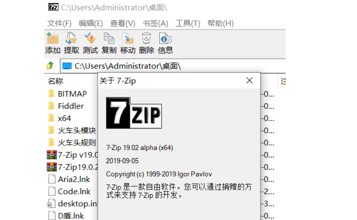Click the computer icon in address bar
The image size is (357, 220).
pos(67,66)
